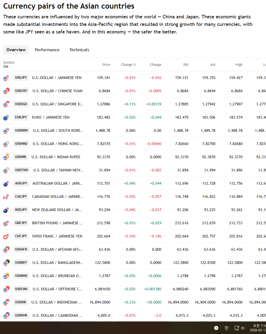Open network display icon in system tray
The height and width of the screenshot is (334, 266).
pos(237,328)
